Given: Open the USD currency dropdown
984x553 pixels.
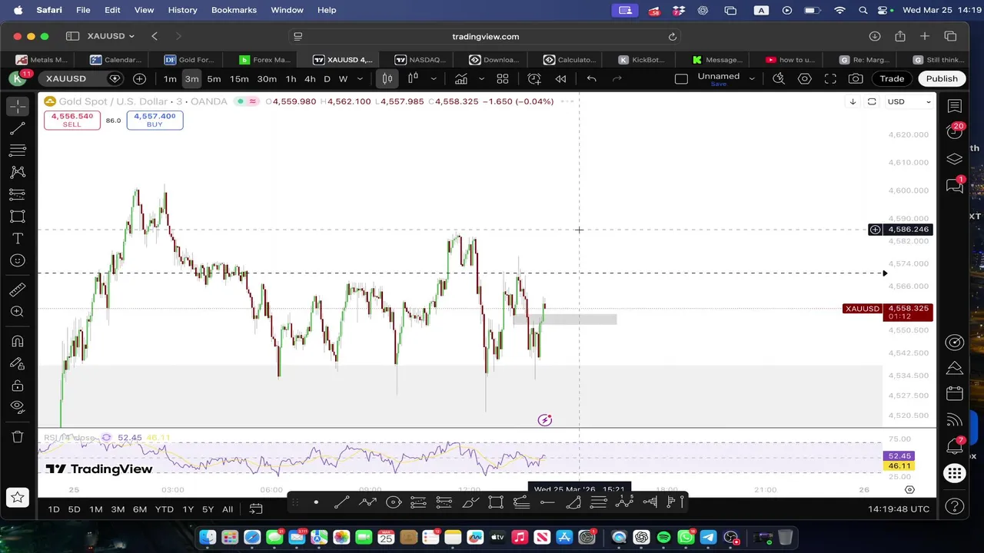Looking at the screenshot, I should [909, 101].
